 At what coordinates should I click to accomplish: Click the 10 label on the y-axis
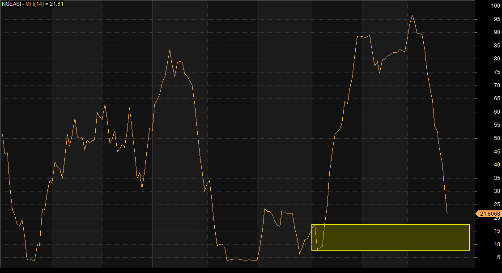(497, 244)
